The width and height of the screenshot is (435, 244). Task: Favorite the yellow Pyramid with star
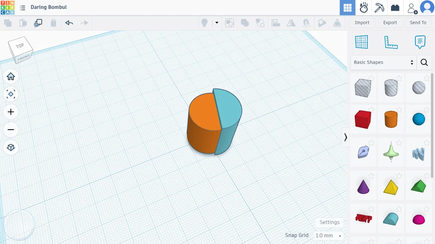click(x=399, y=176)
